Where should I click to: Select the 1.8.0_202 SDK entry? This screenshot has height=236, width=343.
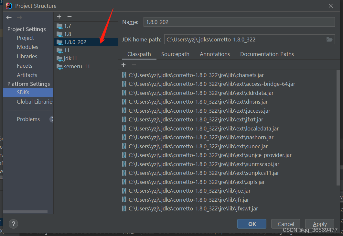point(86,42)
